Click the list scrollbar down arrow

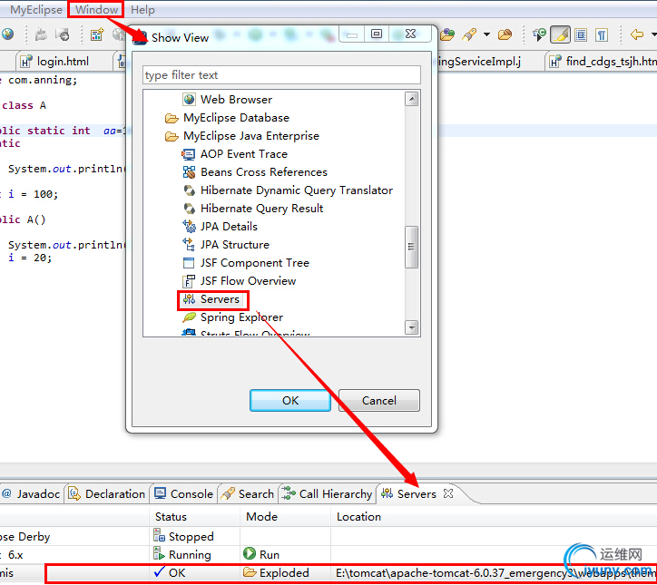point(412,327)
